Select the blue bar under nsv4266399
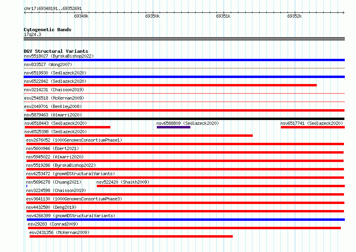356x252 pixels. (x=186, y=220)
